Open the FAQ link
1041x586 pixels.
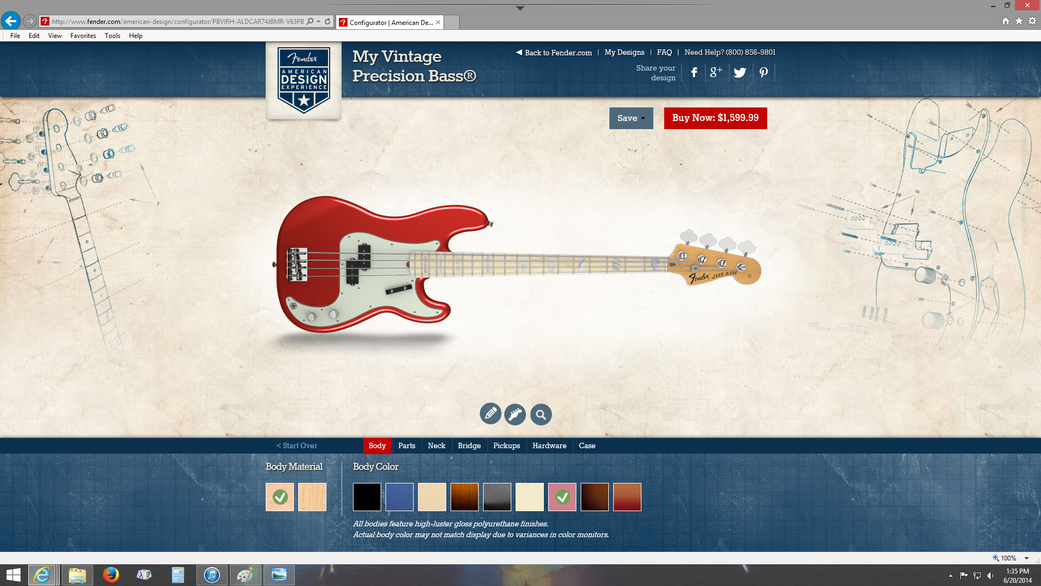664,53
